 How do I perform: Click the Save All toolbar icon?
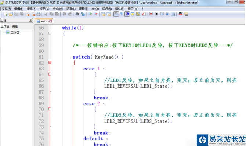[22, 14]
